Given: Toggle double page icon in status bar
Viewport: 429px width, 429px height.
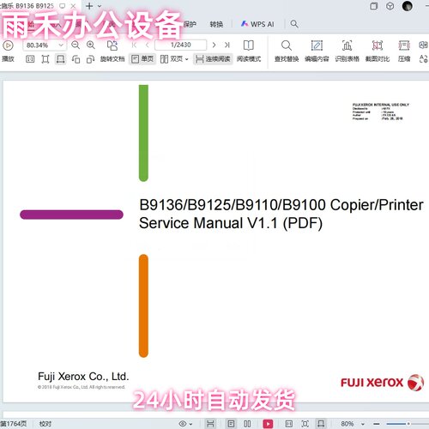Looking at the screenshot, I should pos(247,424).
